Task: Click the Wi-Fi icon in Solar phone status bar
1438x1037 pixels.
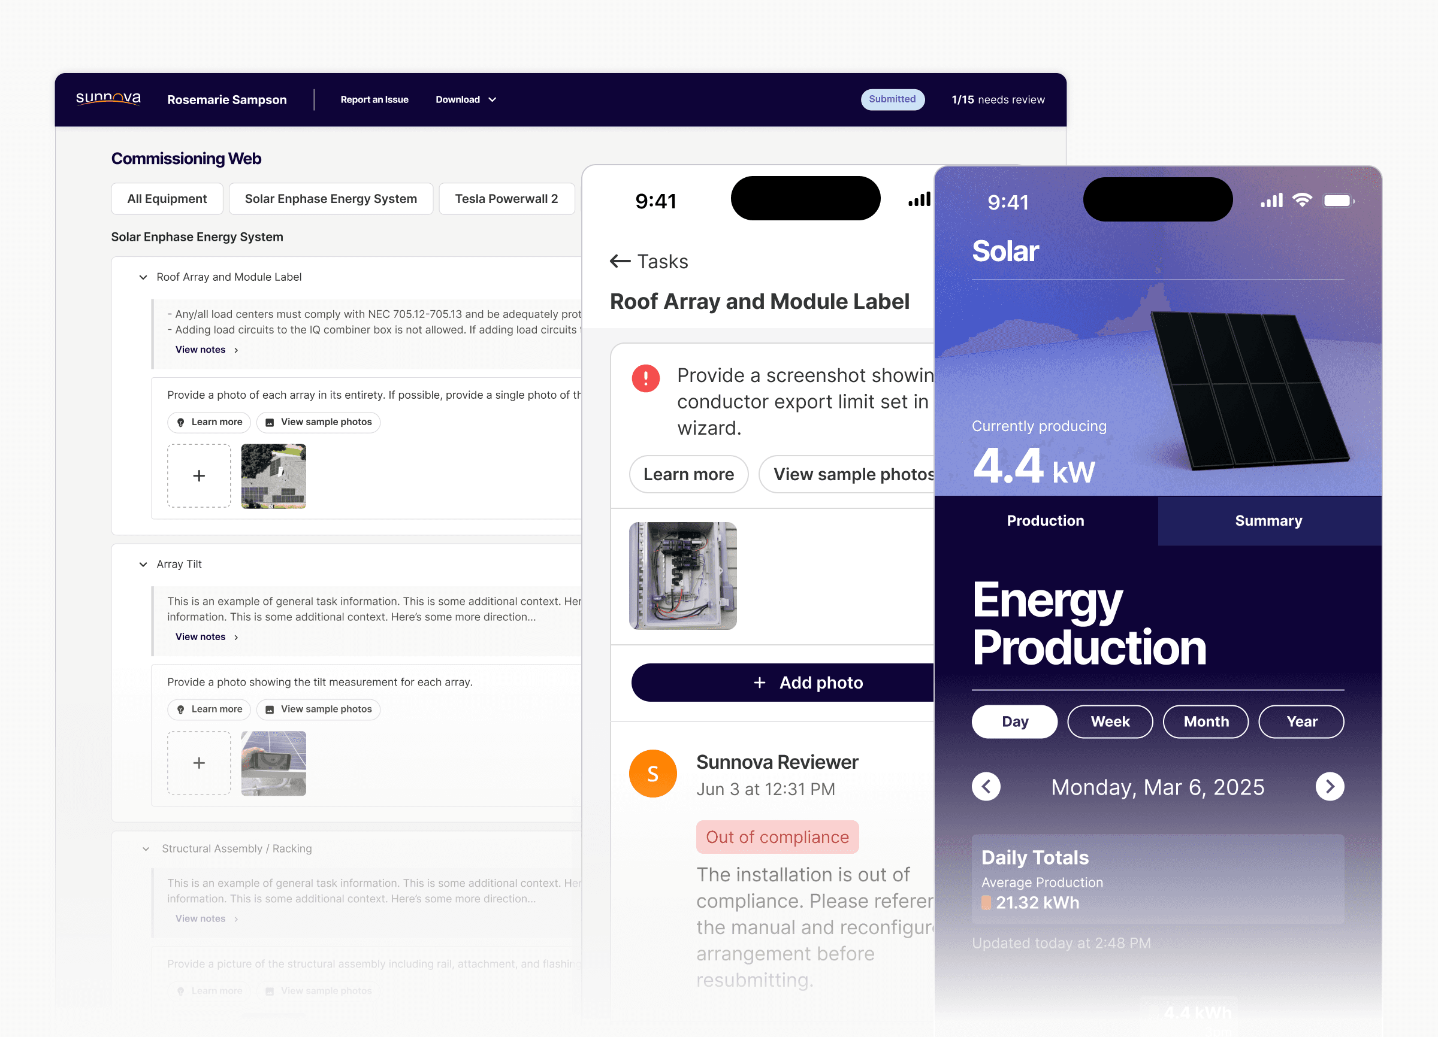Action: 1301,201
